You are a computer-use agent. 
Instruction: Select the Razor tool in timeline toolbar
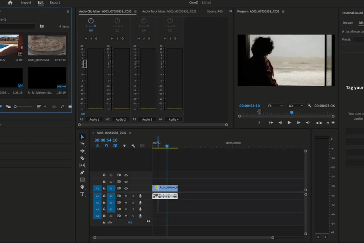83,158
